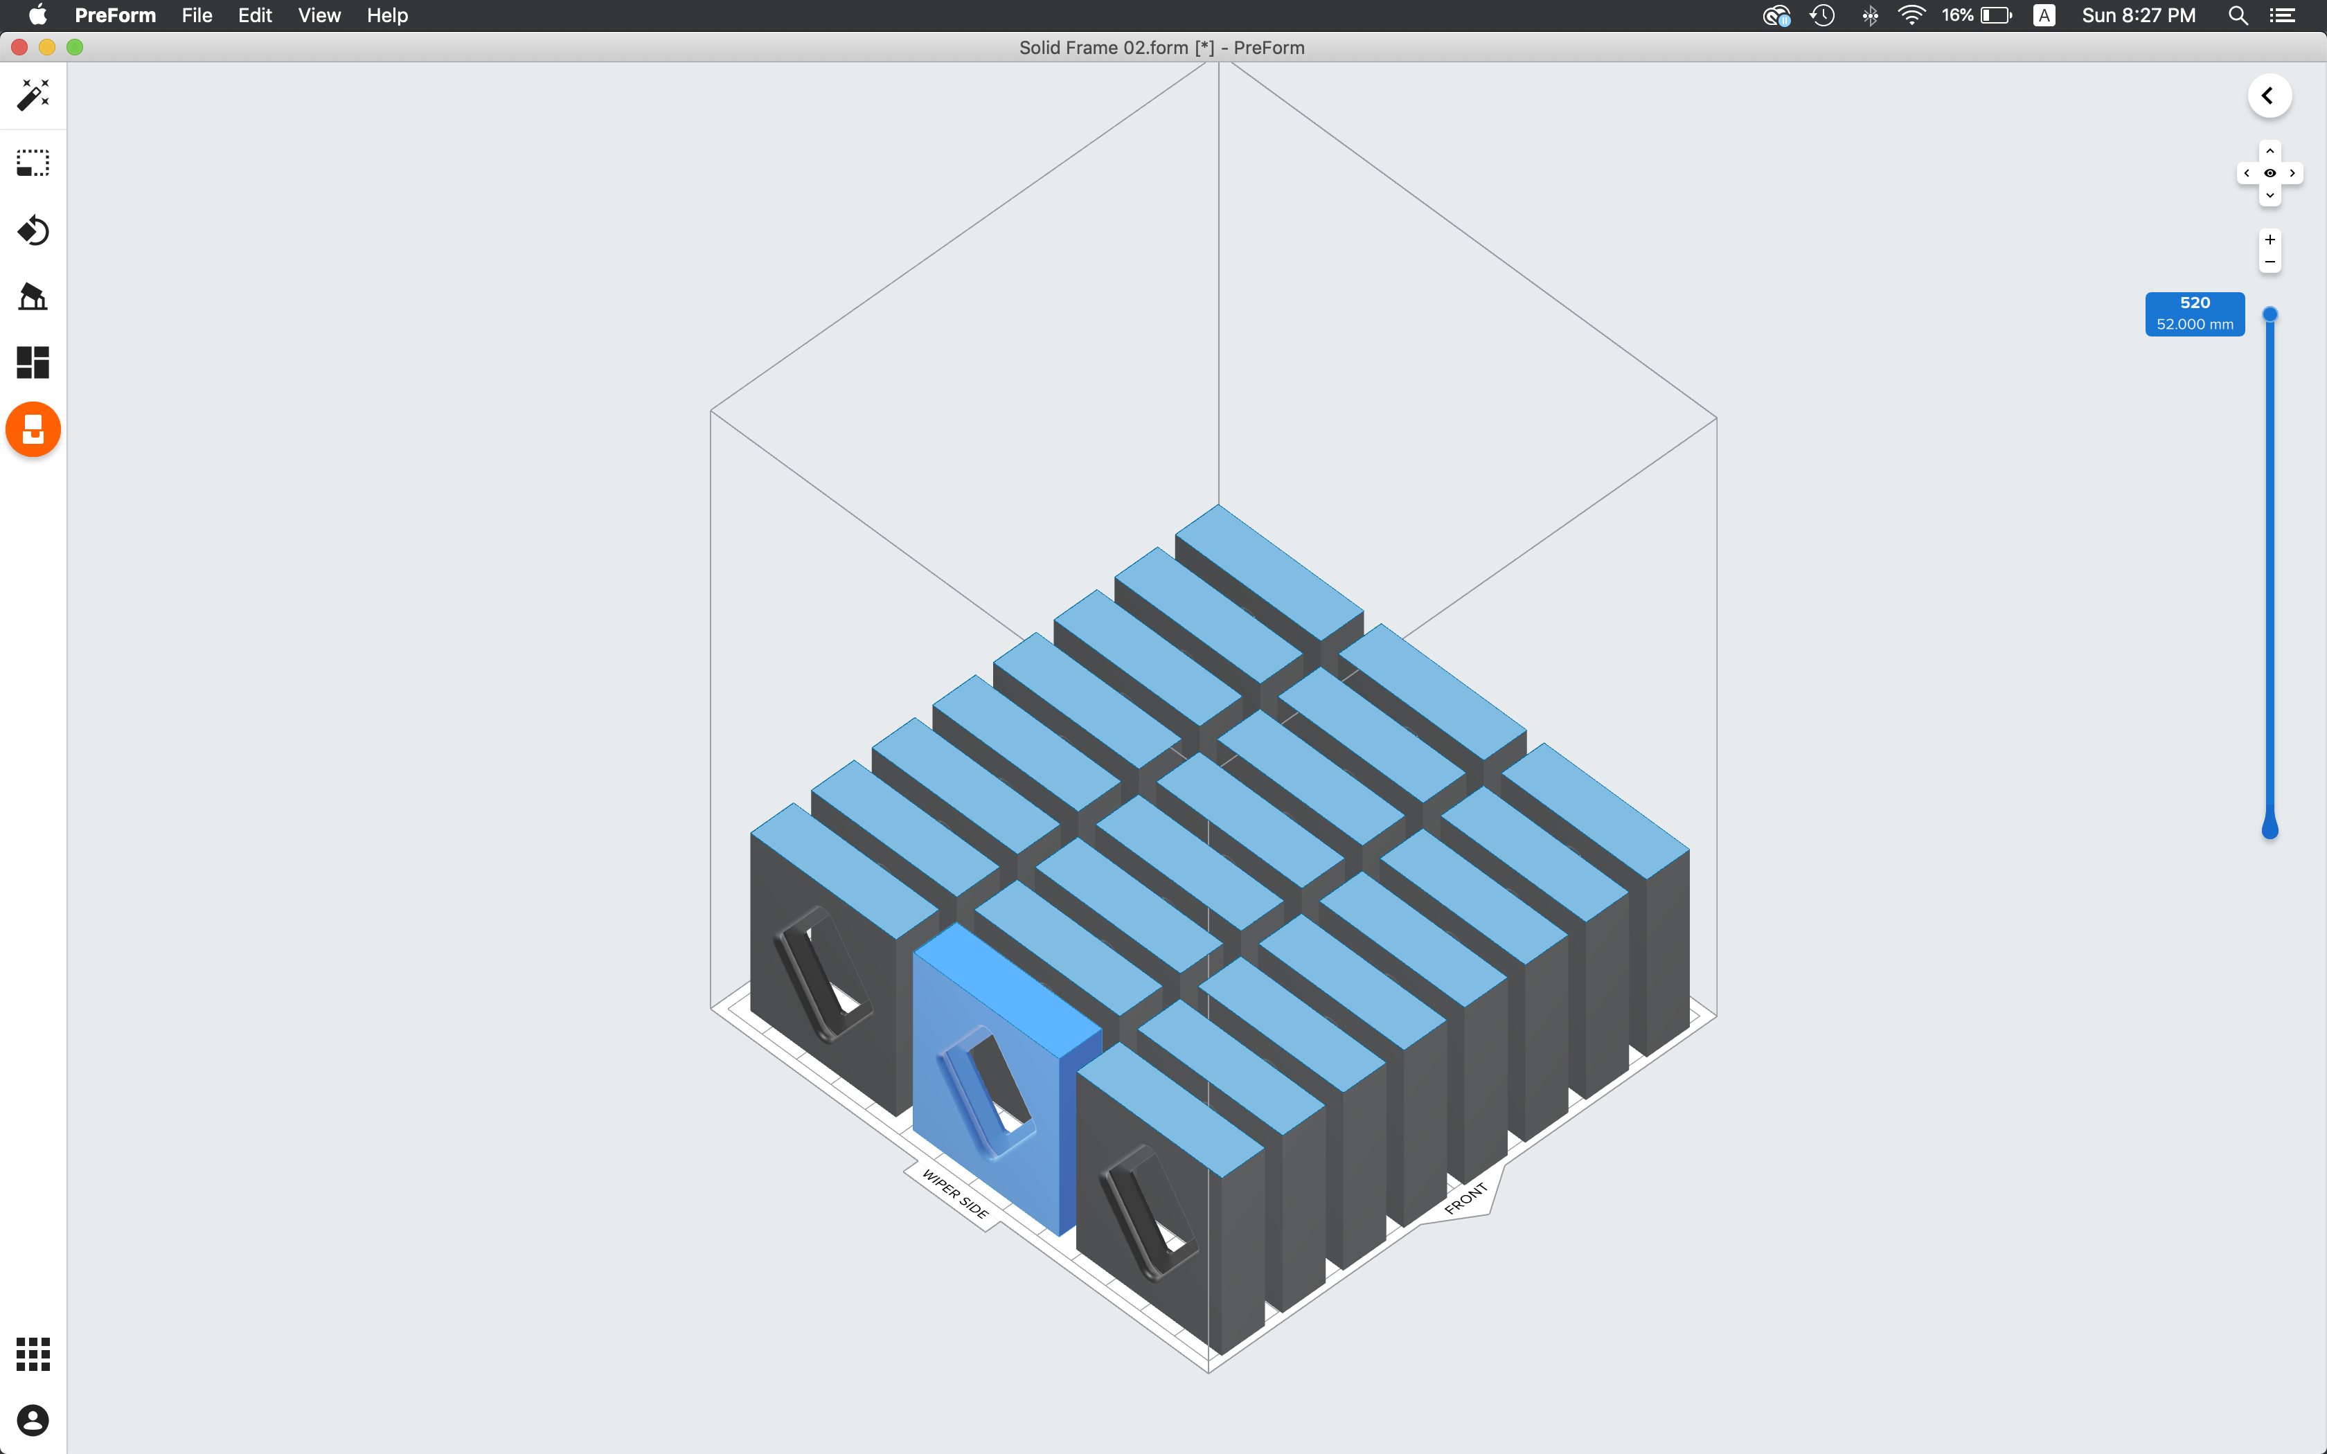Image resolution: width=2327 pixels, height=1454 pixels.
Task: Zoom in with the plus button
Action: pos(2270,240)
